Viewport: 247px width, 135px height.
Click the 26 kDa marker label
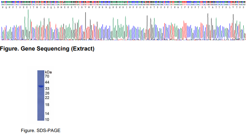47,93
